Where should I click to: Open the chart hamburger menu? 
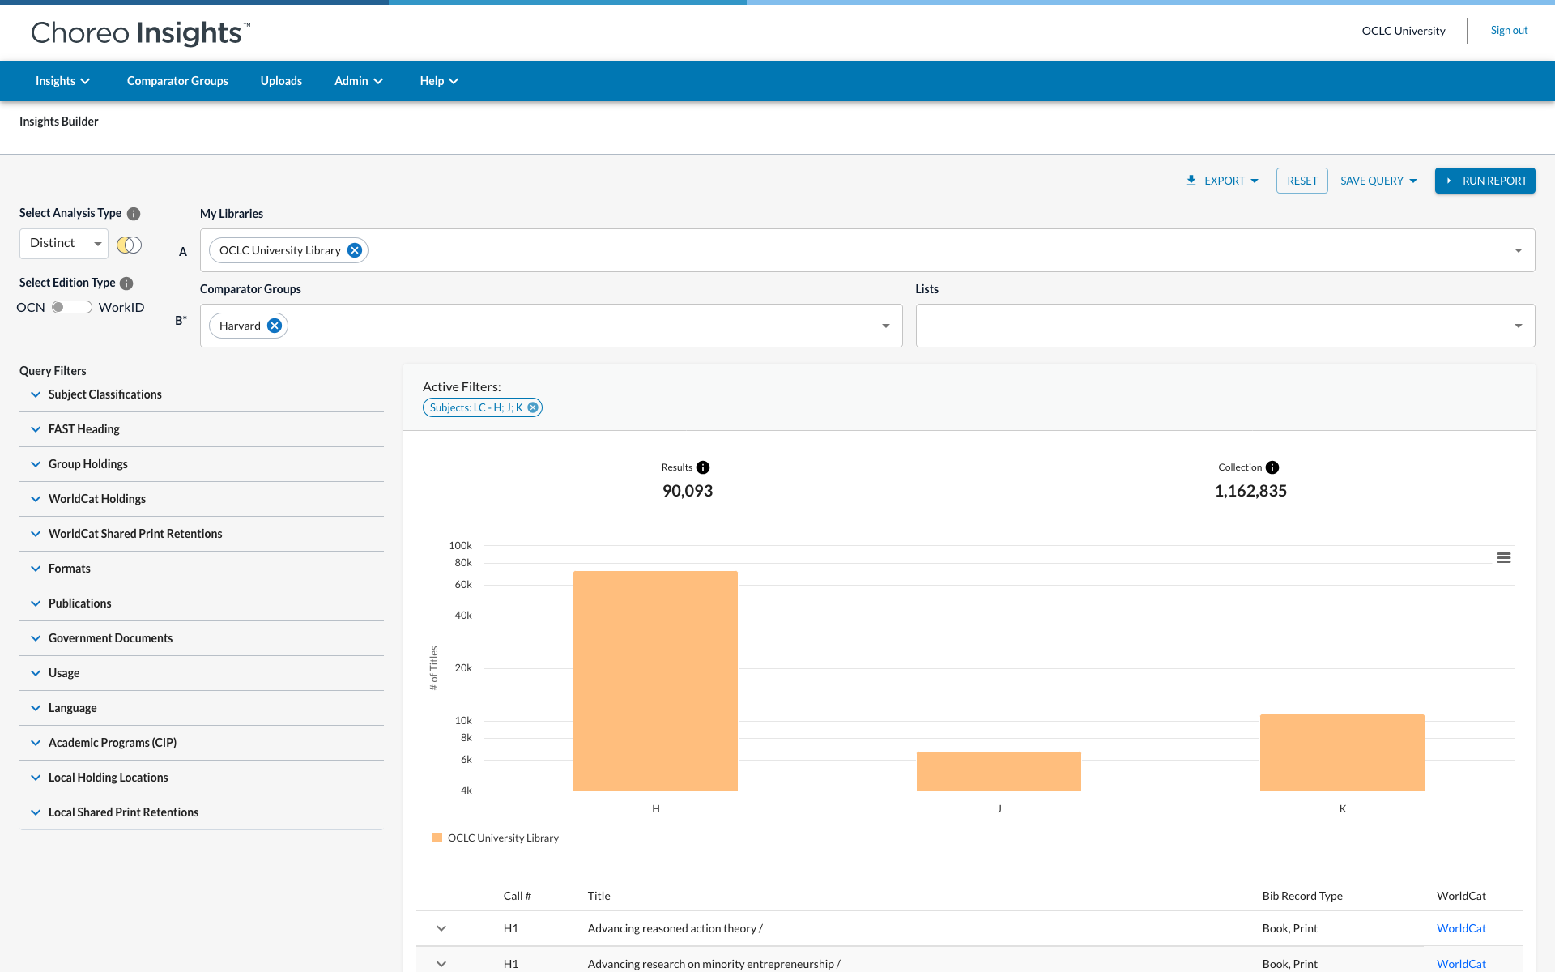click(x=1504, y=558)
